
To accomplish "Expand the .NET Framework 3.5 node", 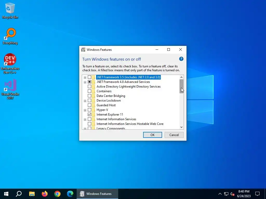I will click(85, 77).
